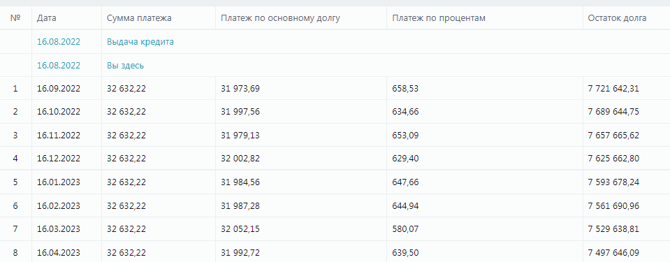The image size is (670, 262).
Task: Click the 'Вы здесь' link
Action: (125, 66)
